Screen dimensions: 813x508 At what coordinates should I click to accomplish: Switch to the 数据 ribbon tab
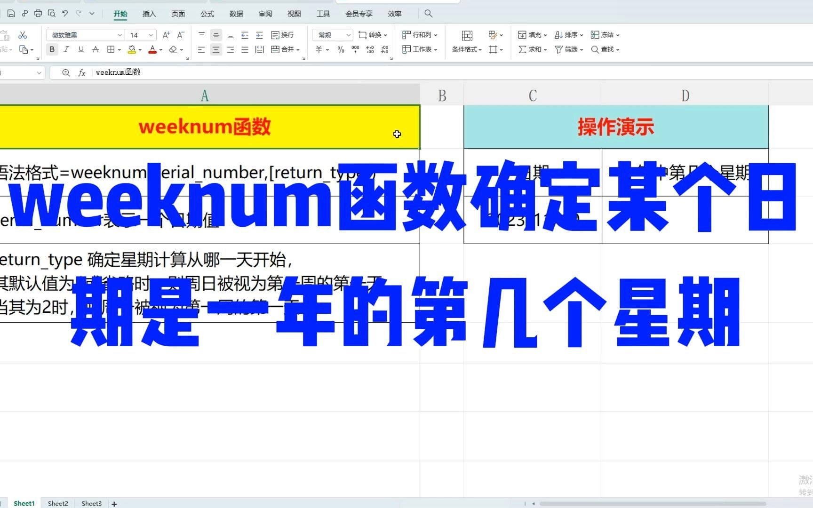(x=236, y=14)
